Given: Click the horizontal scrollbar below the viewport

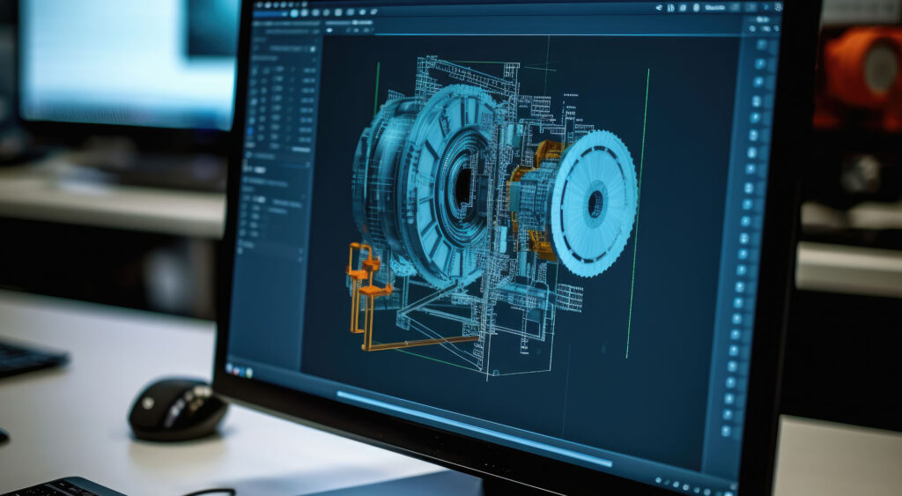Looking at the screenshot, I should tap(473, 429).
